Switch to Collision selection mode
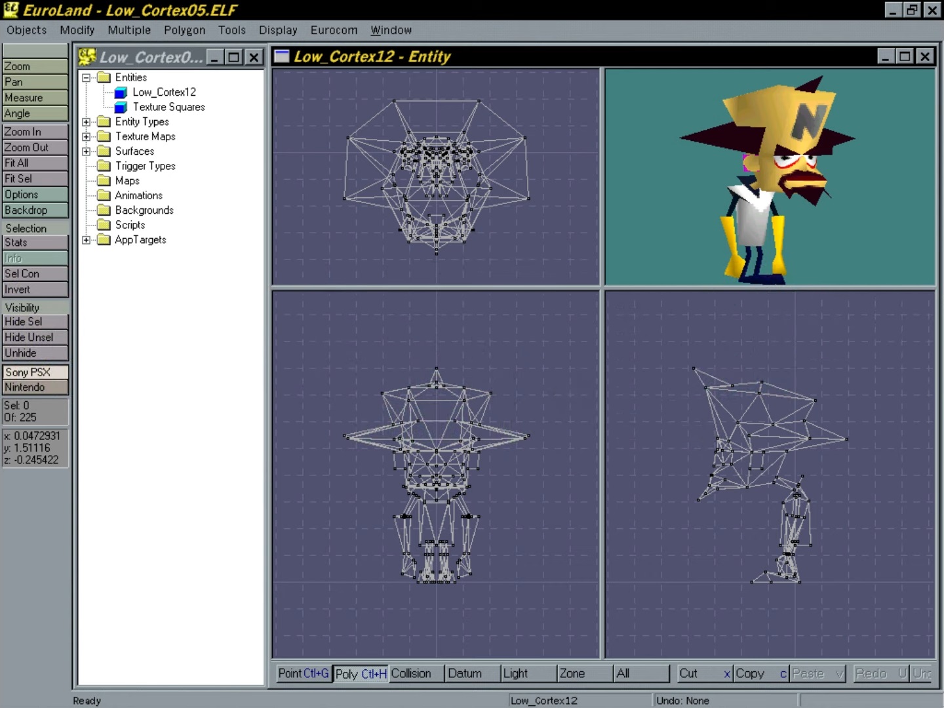Screen dimensions: 944x708 point(417,673)
